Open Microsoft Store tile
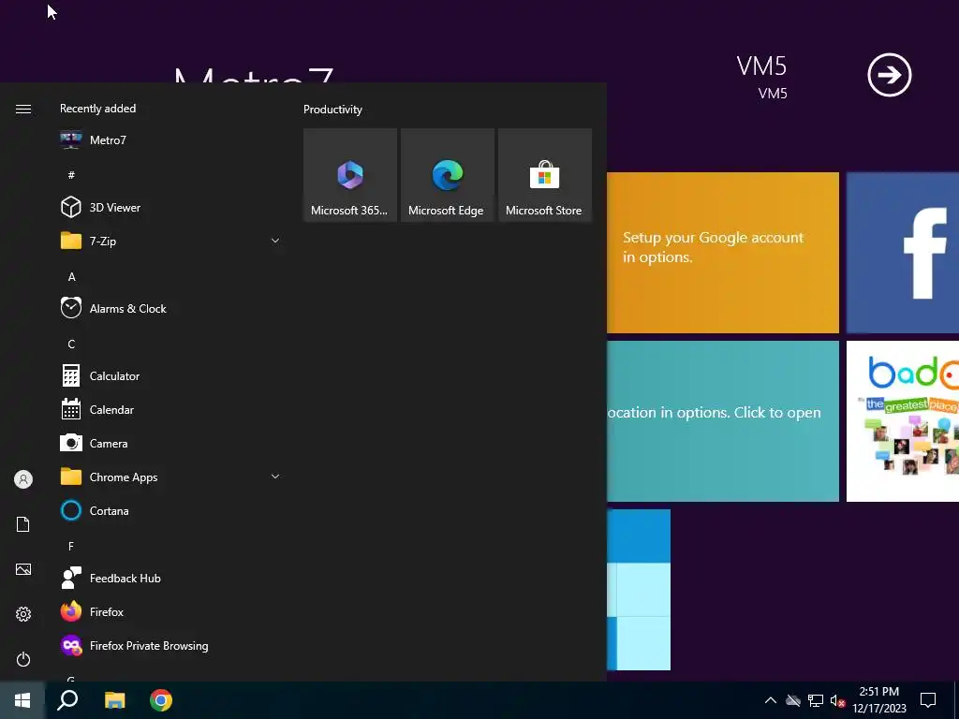The height and width of the screenshot is (719, 959). [x=544, y=175]
